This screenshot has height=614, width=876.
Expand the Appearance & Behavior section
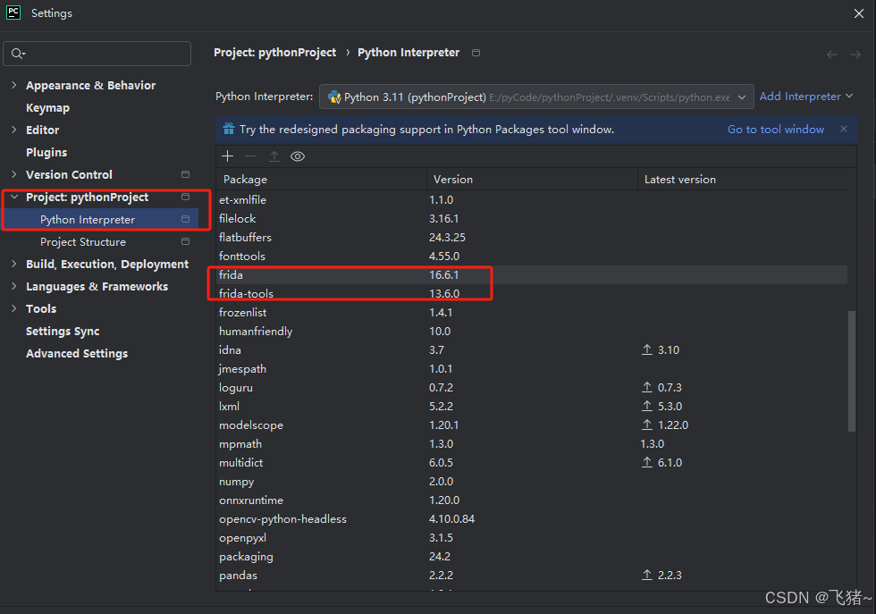14,85
